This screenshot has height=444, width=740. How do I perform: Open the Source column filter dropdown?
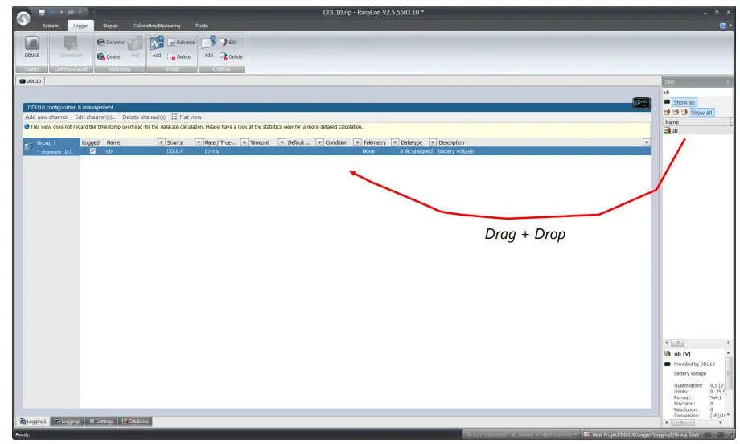point(199,142)
